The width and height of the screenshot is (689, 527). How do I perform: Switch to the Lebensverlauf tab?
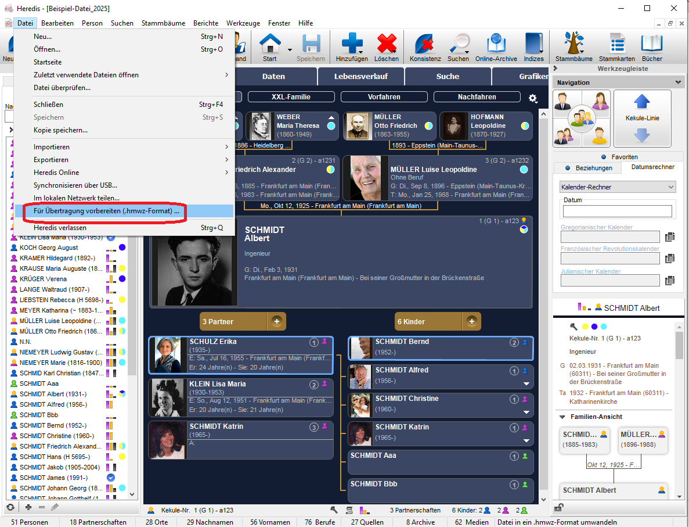360,76
